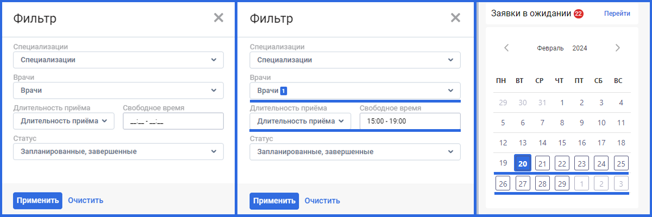
Task: Close the filter with empty free time field
Action: (218, 18)
